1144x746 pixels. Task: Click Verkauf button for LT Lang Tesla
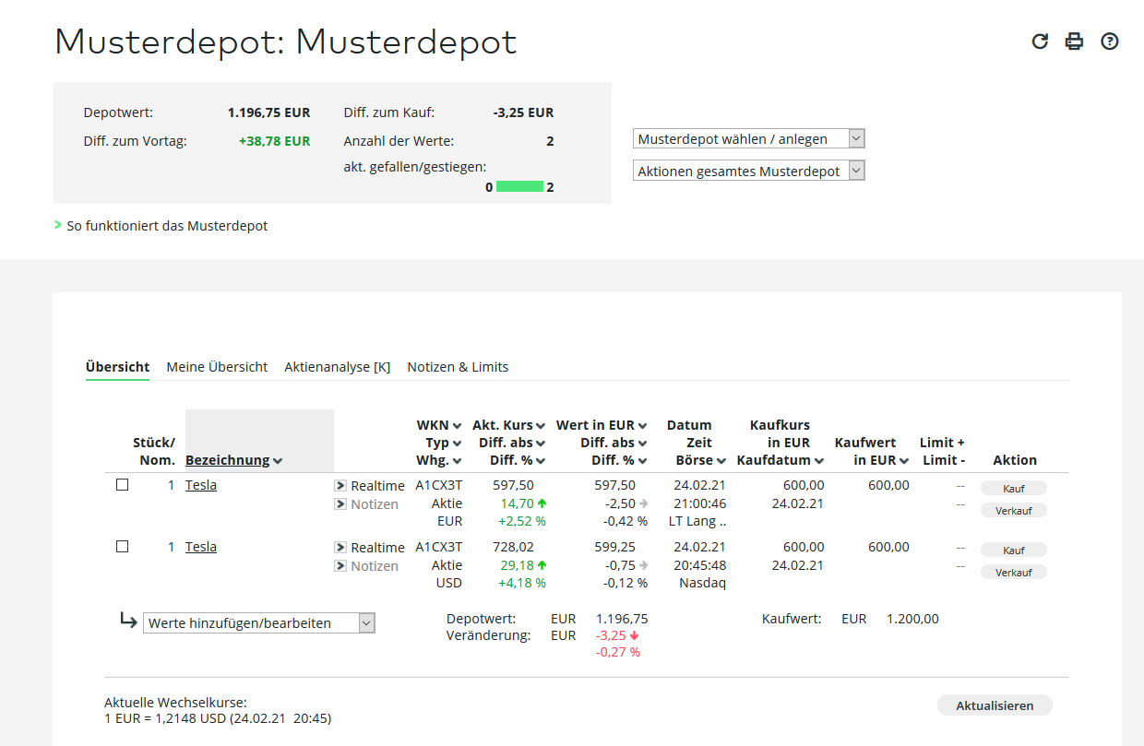pyautogui.click(x=1014, y=510)
